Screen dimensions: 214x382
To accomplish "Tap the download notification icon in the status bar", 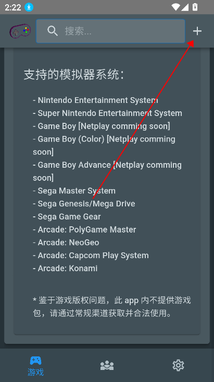I will [29, 7].
